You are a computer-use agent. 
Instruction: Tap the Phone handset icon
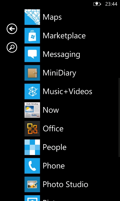[x=32, y=166]
